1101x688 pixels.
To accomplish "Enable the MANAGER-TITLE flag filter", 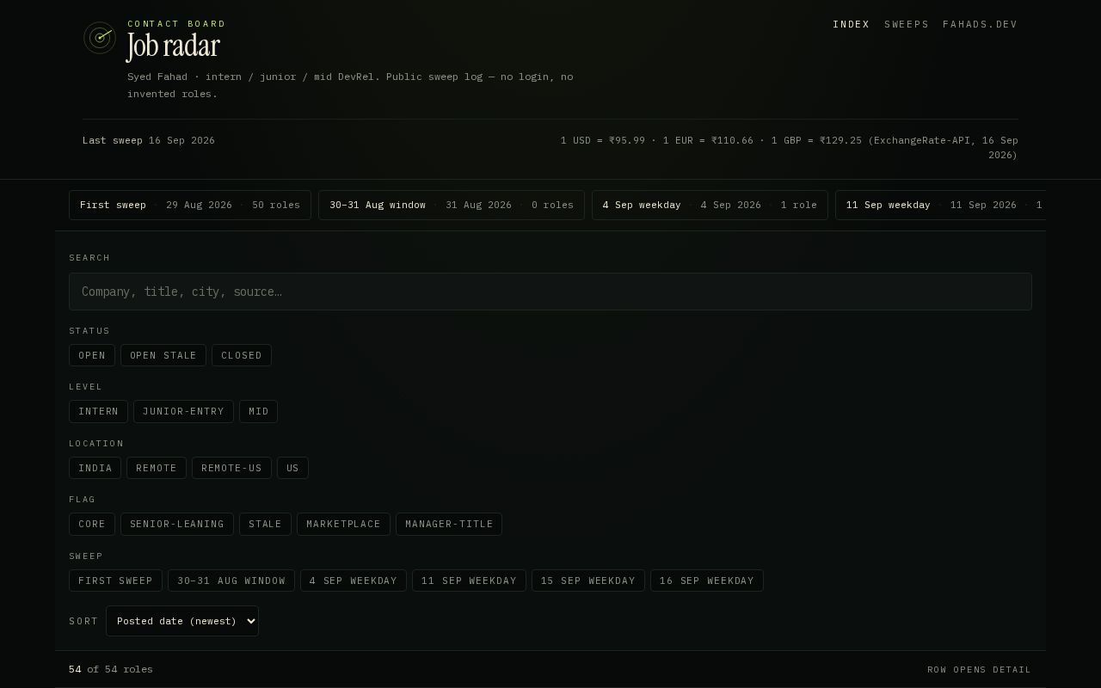I will point(449,524).
